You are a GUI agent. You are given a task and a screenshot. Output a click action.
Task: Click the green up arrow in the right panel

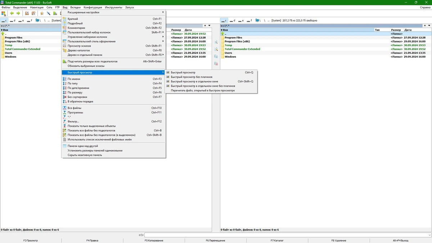222,34
